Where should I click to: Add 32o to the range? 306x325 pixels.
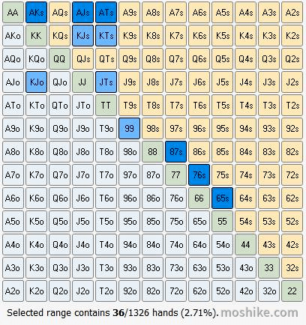pos(268,291)
